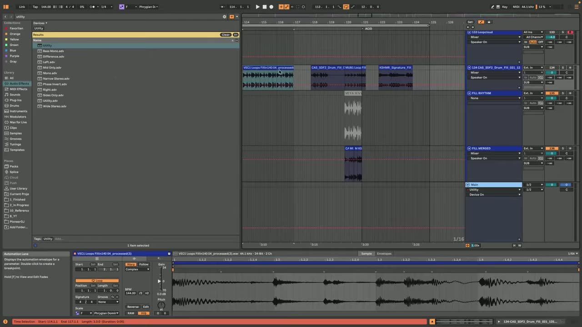
Task: Toggle Warp button in clip view
Action: pos(131,264)
